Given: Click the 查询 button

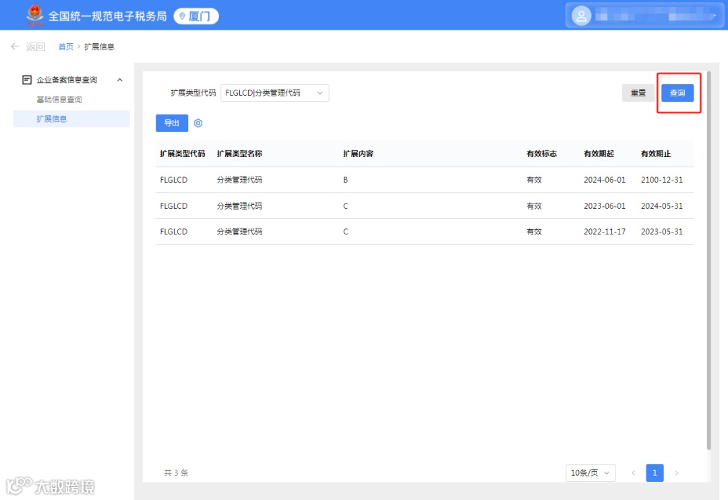Looking at the screenshot, I should point(677,93).
